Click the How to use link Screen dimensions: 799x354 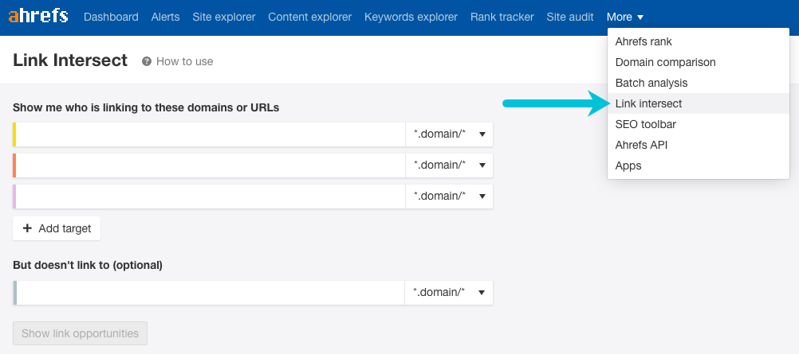184,61
